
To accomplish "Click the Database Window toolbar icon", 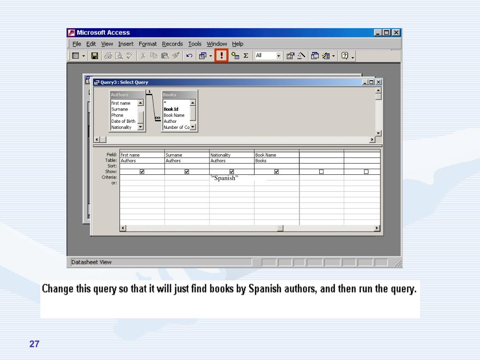I will pyautogui.click(x=315, y=56).
